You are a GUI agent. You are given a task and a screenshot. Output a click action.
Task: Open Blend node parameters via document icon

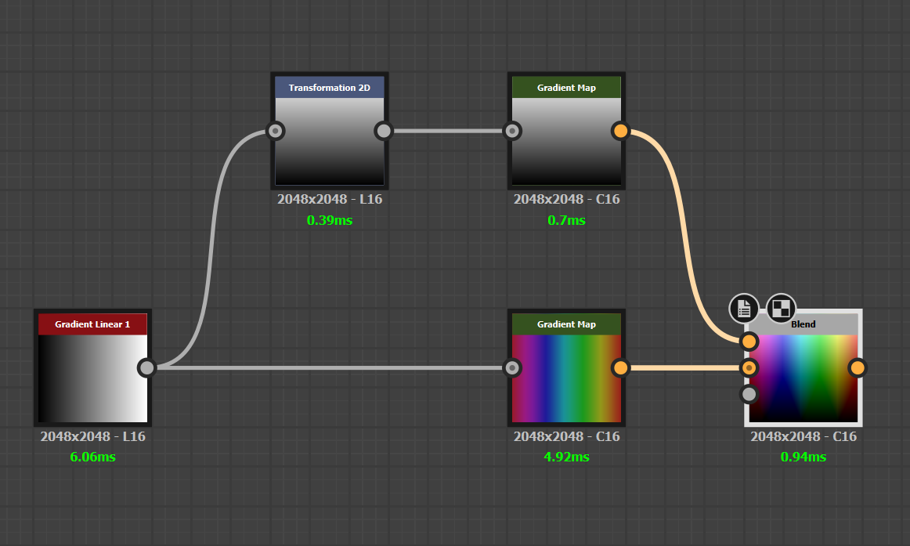[x=743, y=309]
